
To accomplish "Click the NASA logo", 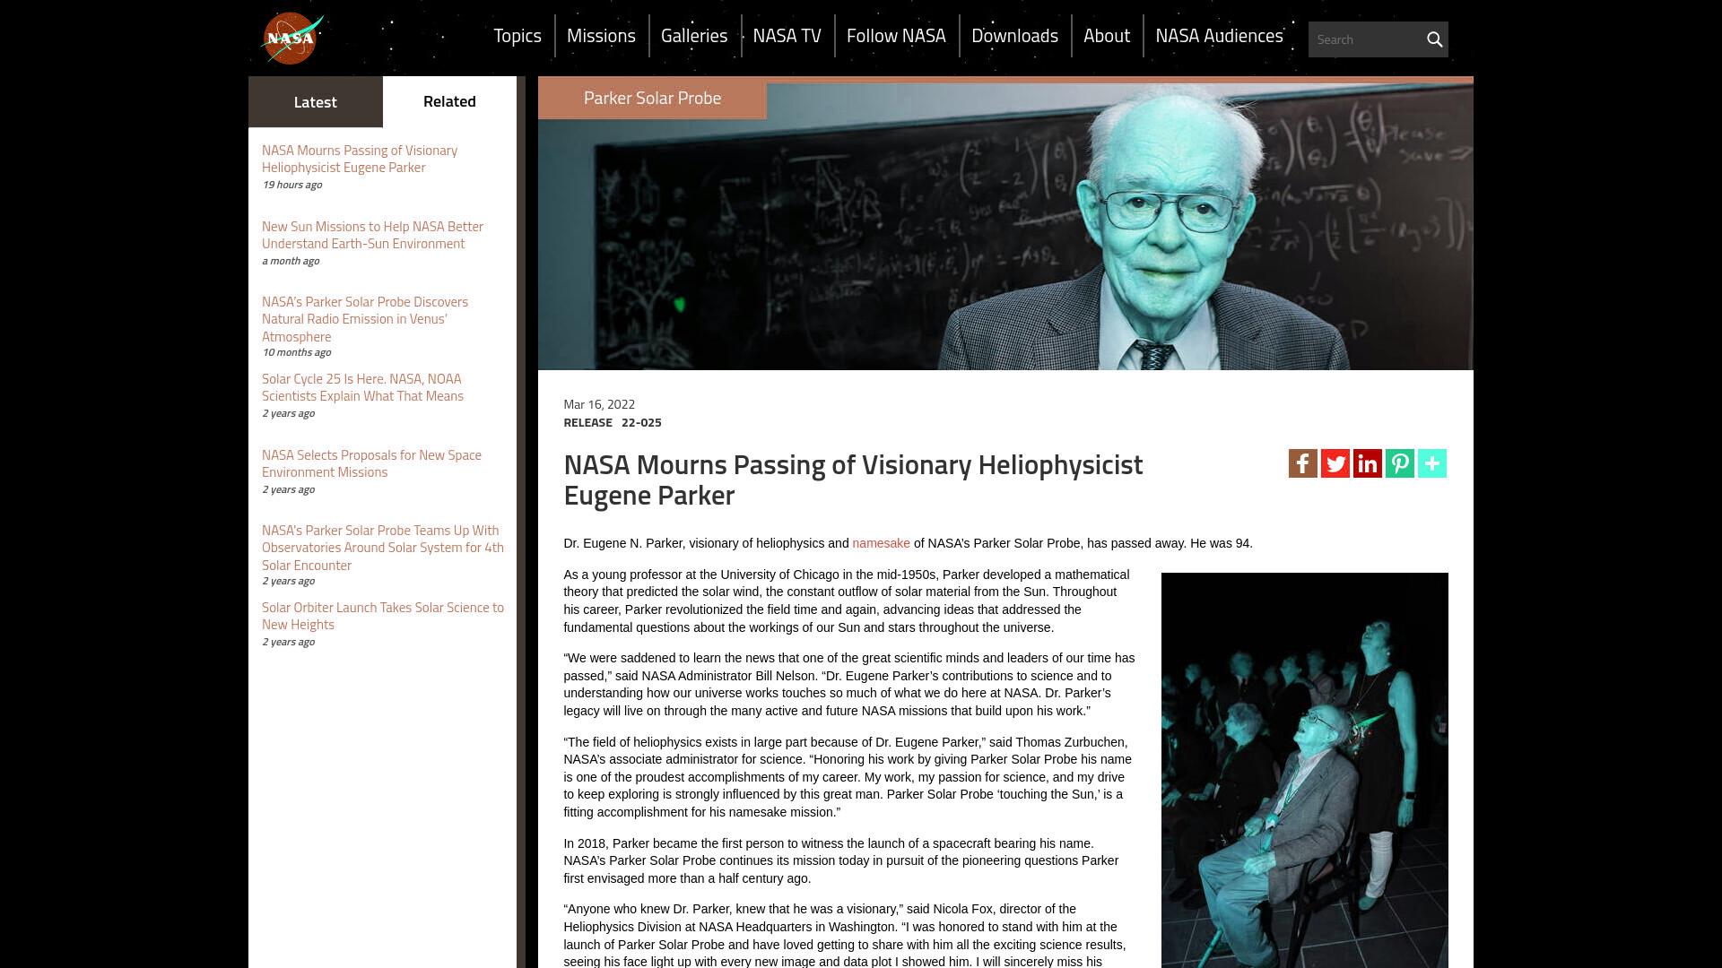I will (292, 38).
